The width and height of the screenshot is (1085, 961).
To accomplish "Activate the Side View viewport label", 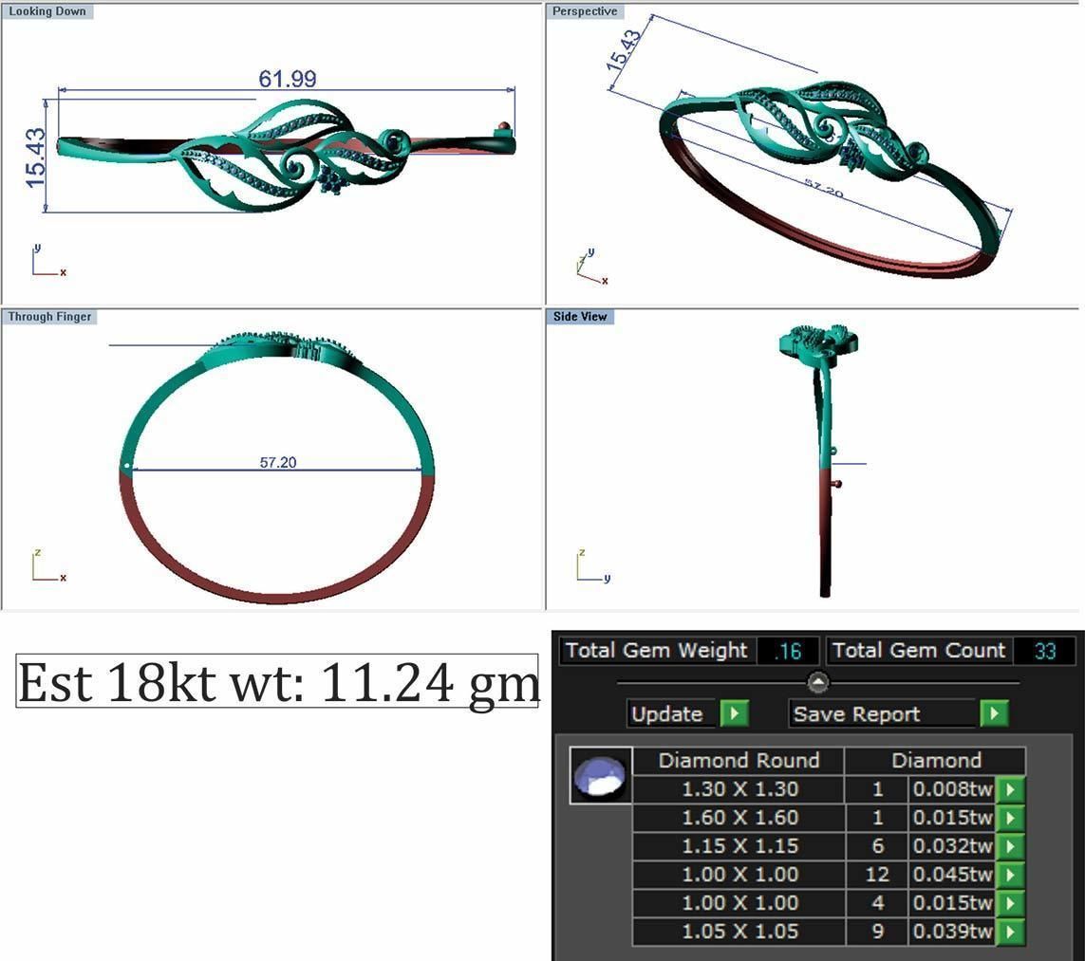I will pos(580,317).
